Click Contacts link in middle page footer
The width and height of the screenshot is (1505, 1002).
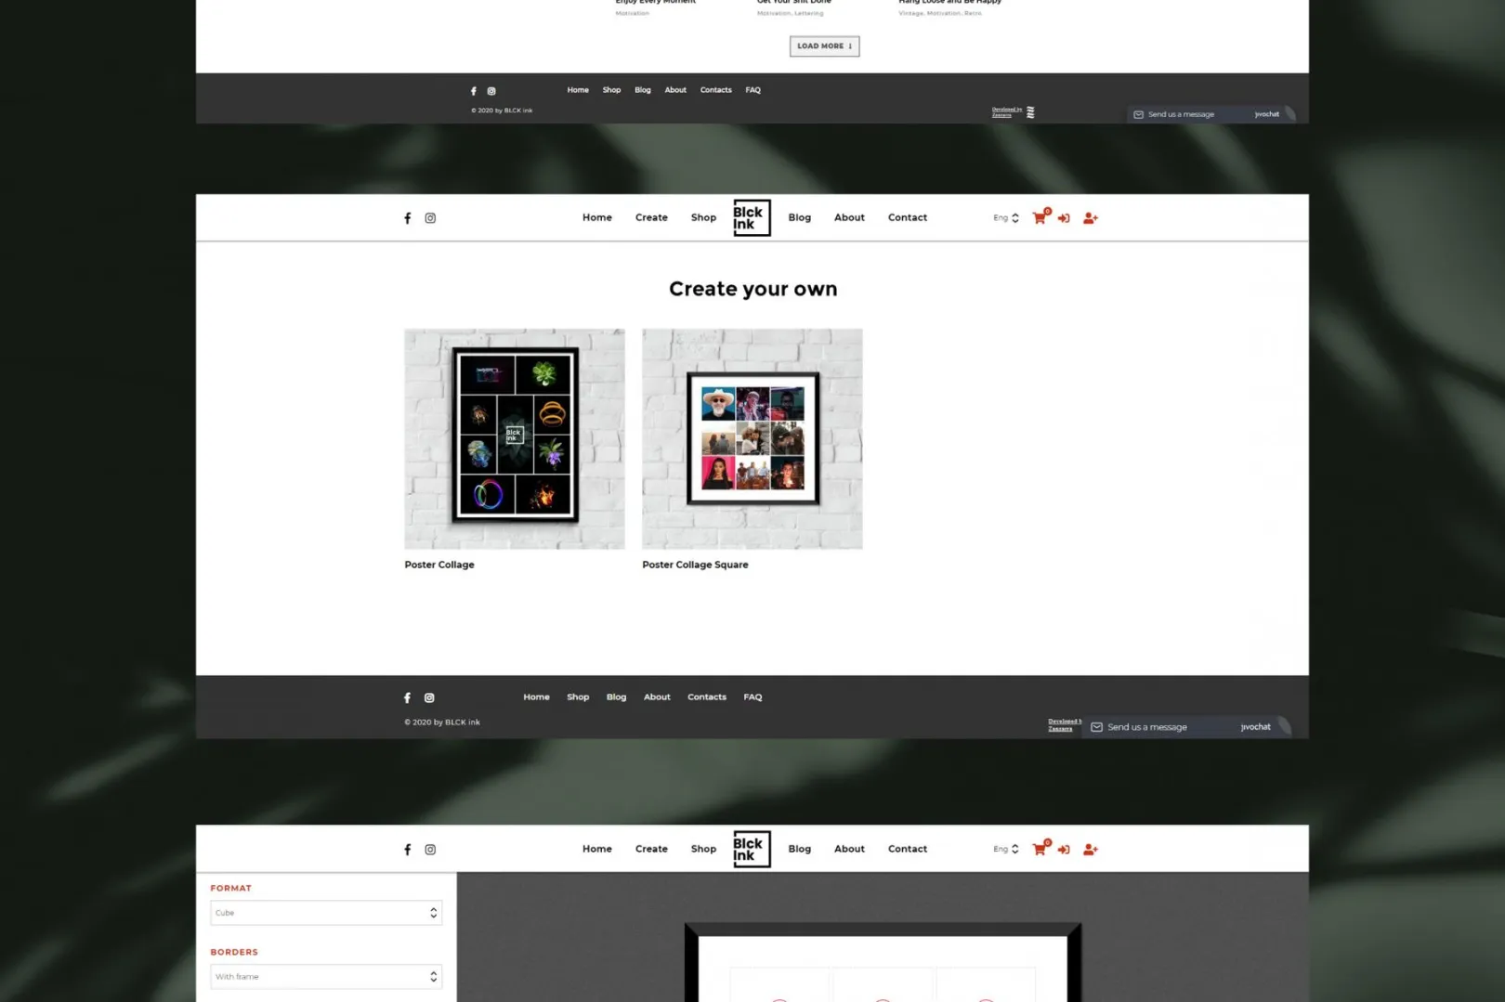707,696
